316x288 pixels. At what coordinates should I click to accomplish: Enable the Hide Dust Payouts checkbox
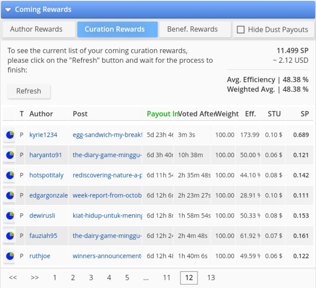click(x=240, y=30)
